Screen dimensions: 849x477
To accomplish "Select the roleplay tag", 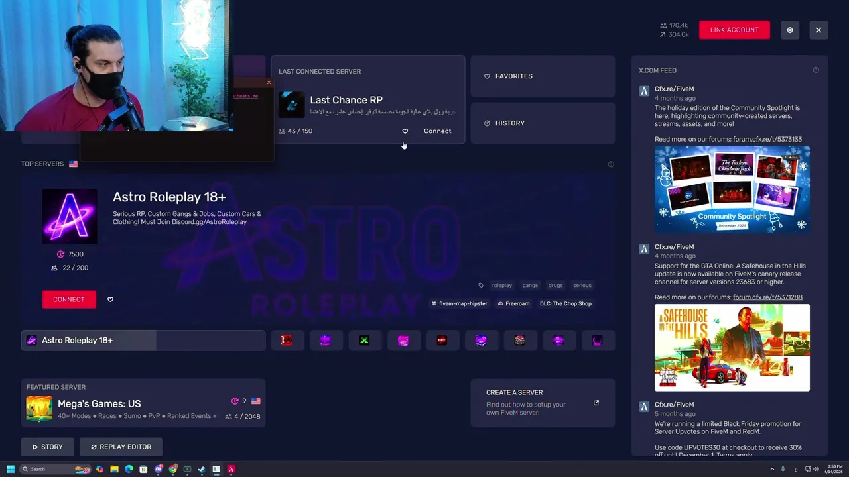I will 501,286.
